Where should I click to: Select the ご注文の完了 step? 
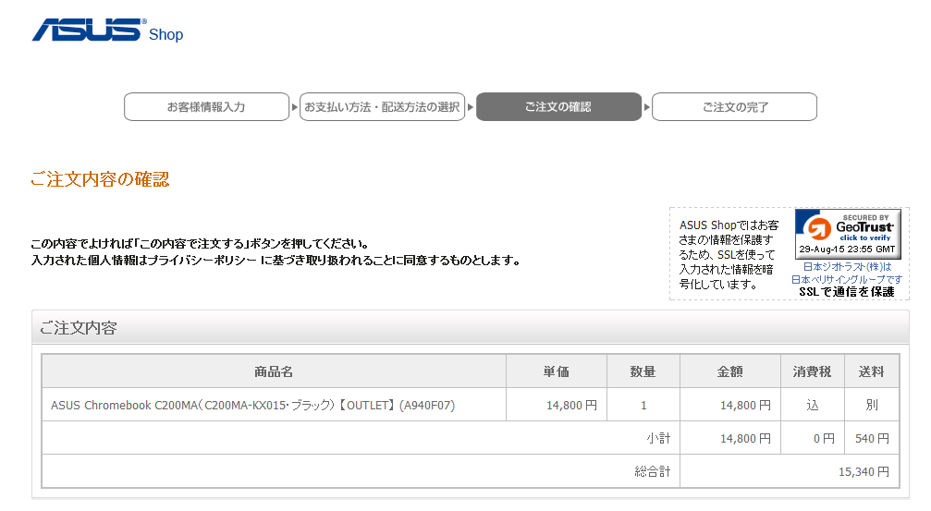click(x=734, y=107)
